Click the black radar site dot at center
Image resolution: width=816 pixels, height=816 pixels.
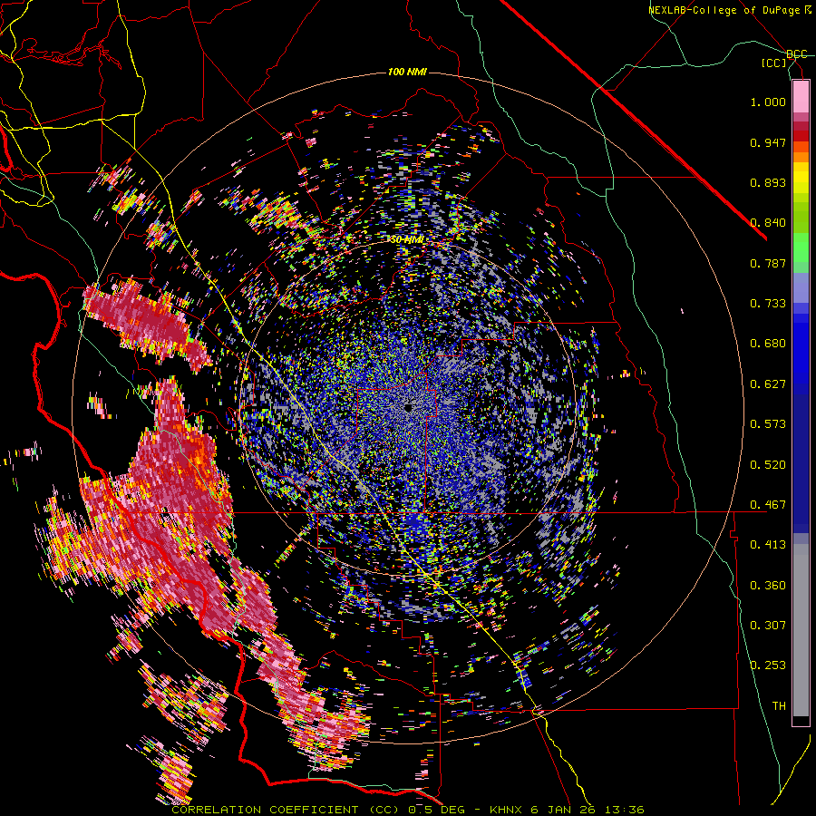point(409,408)
